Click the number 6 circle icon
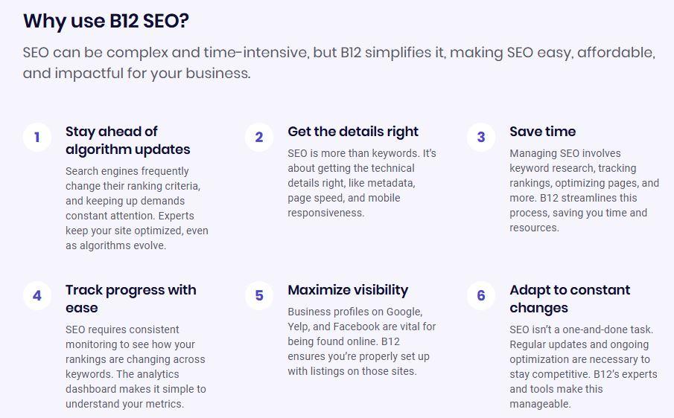The height and width of the screenshot is (418, 674). tap(481, 296)
